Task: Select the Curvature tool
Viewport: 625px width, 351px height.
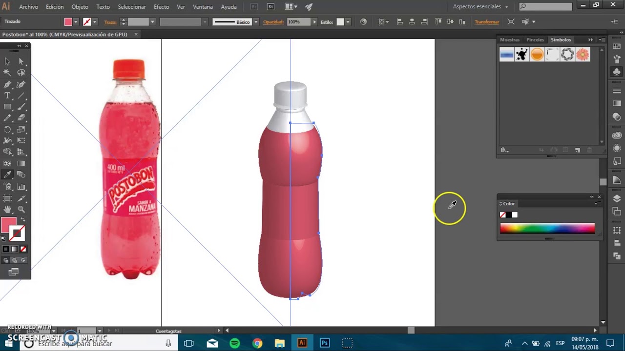Action: (21, 84)
